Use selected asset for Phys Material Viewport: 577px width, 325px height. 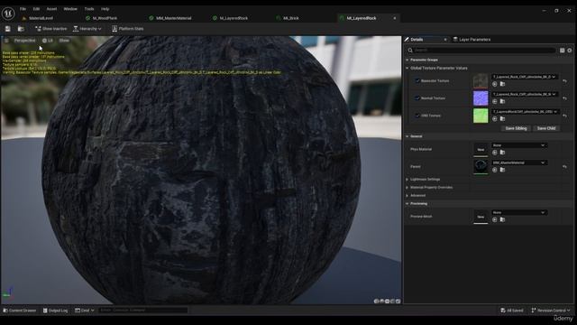[495, 153]
